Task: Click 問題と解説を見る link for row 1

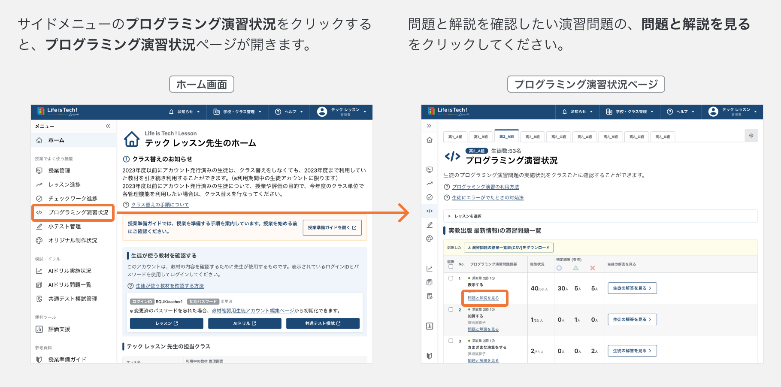Action: [483, 298]
